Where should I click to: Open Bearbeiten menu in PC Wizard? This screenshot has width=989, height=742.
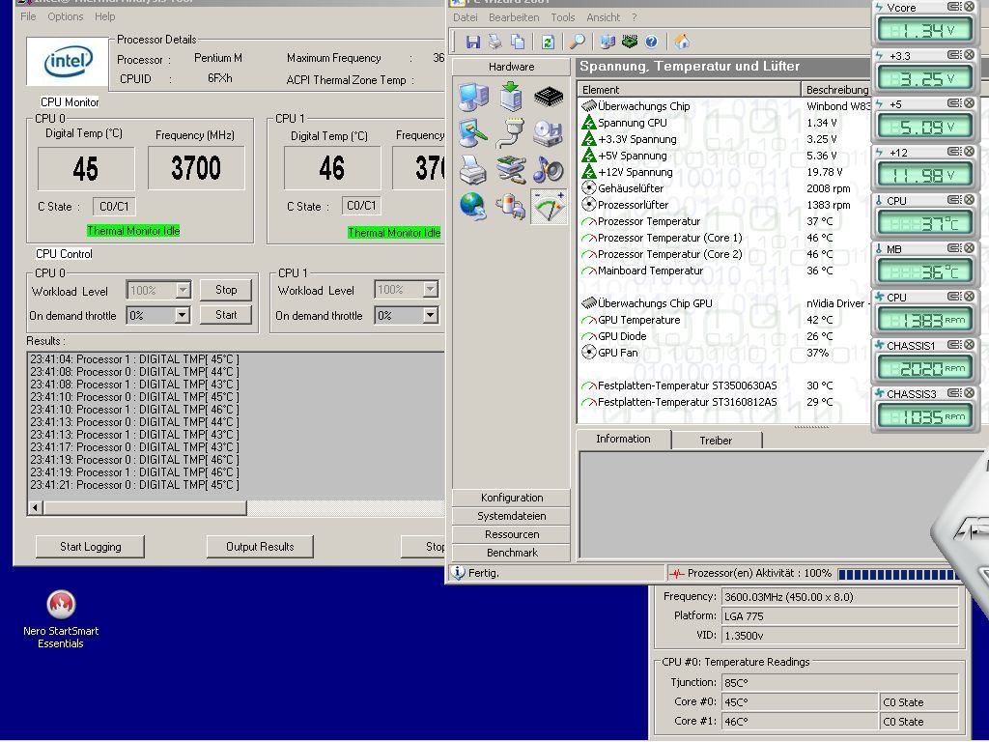point(514,17)
